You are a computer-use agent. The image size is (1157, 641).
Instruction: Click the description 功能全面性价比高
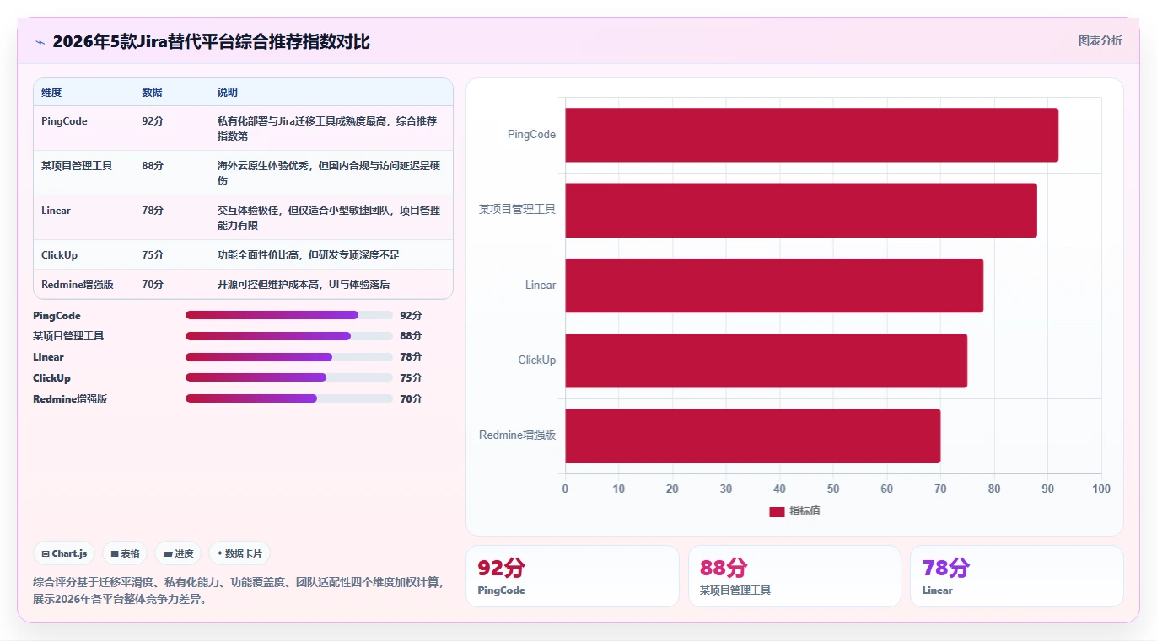309,255
